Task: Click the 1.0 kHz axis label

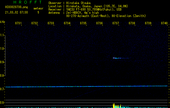Action: click(2, 49)
